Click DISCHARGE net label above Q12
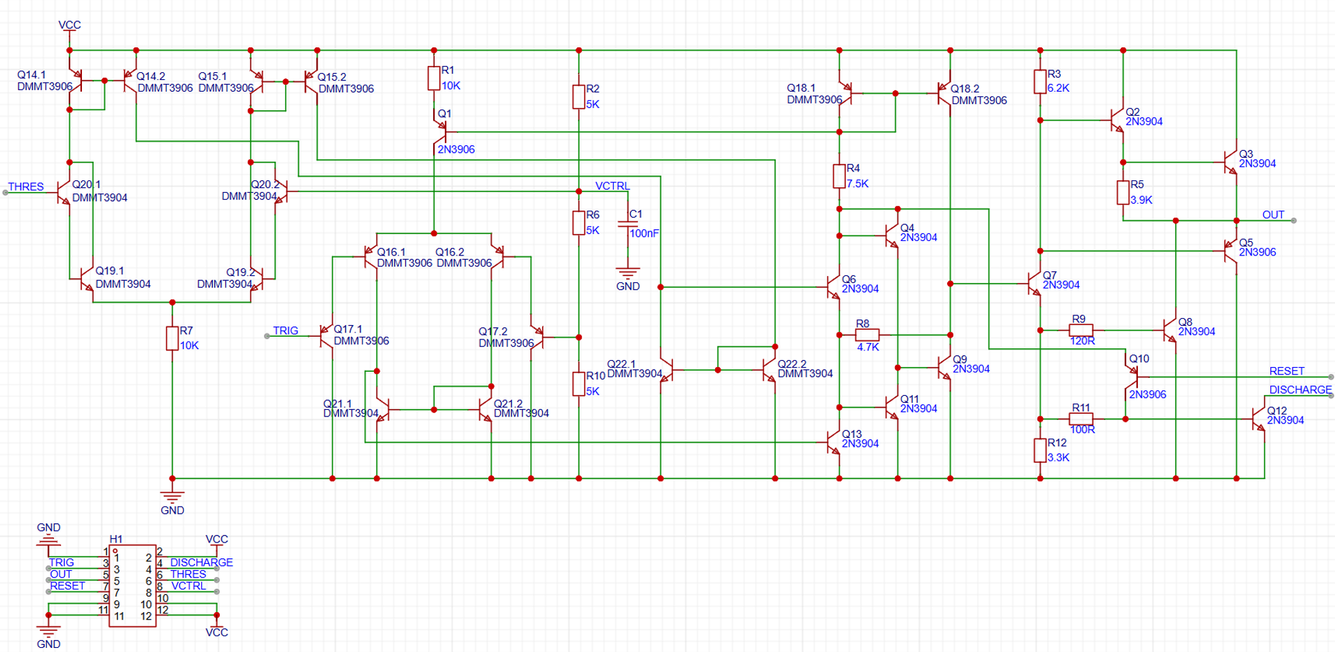This screenshot has height=652, width=1335. pyautogui.click(x=1301, y=390)
